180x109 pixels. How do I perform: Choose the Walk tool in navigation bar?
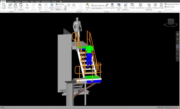pyautogui.click(x=177, y=54)
